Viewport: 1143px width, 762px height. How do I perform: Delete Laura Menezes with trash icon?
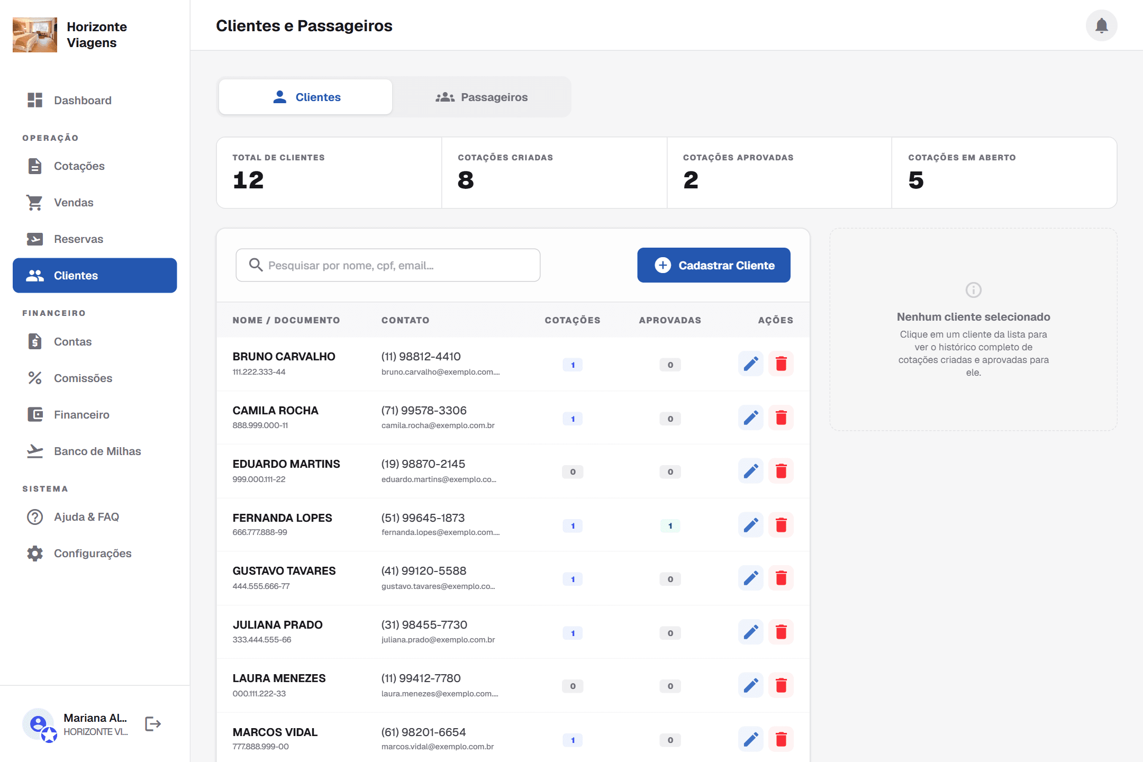coord(781,686)
